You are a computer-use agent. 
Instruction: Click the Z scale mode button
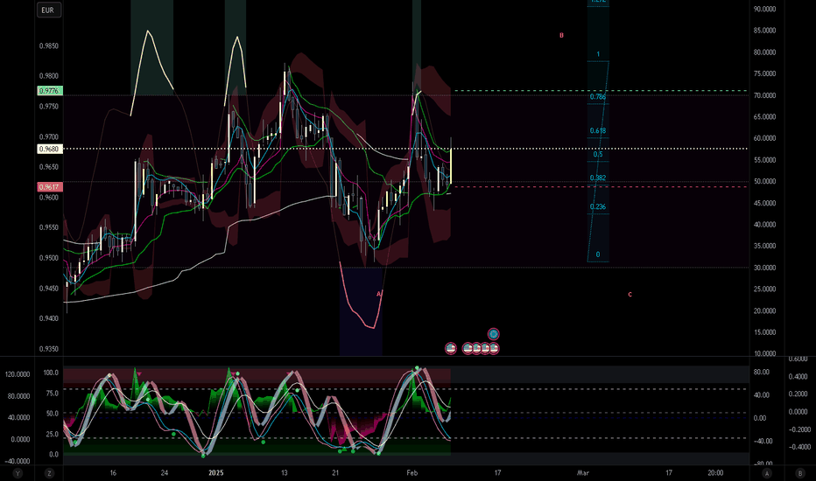[49, 473]
